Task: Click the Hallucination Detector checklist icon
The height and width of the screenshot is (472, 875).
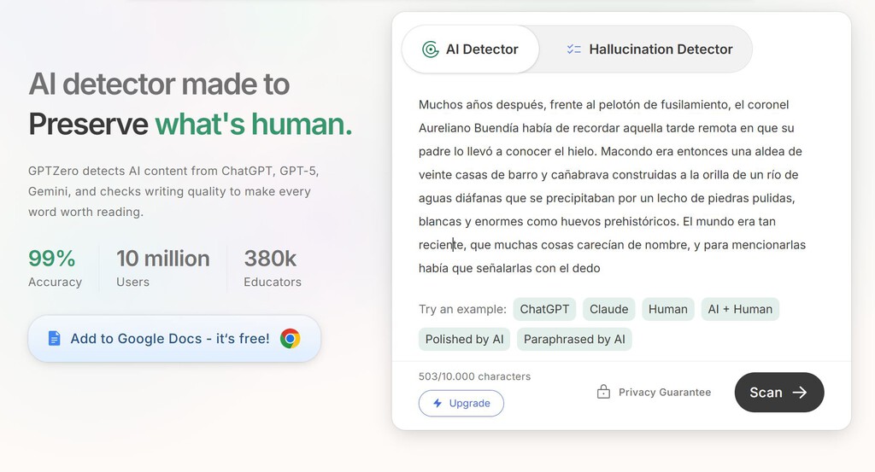Action: click(573, 50)
